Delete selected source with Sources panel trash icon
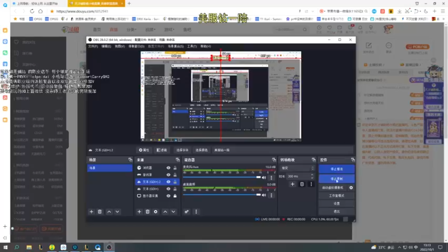This screenshot has height=252, width=448. tap(147, 212)
